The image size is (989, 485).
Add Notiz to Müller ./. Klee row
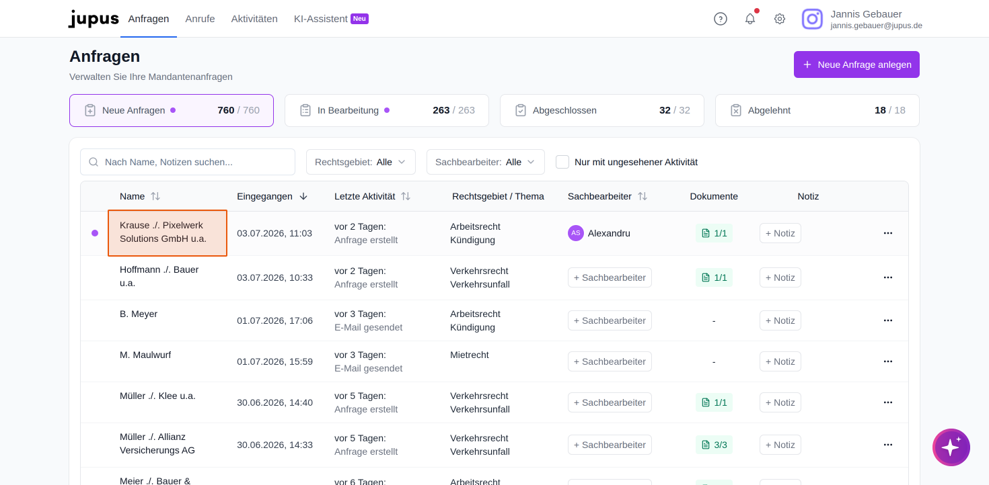tap(780, 402)
